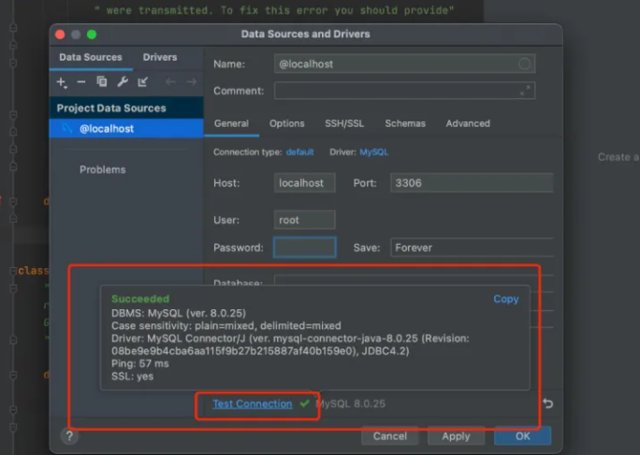
Task: Focus the Password input field
Action: (x=304, y=248)
